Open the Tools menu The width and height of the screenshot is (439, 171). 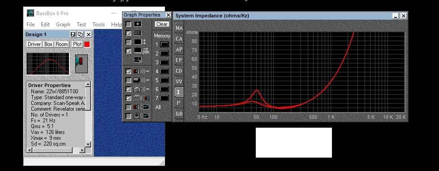point(99,25)
